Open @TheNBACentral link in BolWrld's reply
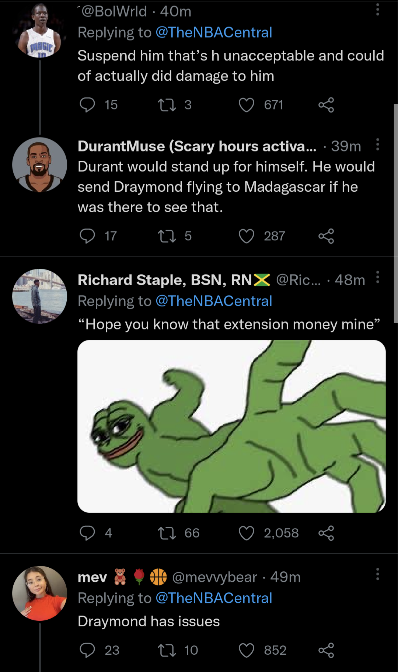 pos(214,32)
